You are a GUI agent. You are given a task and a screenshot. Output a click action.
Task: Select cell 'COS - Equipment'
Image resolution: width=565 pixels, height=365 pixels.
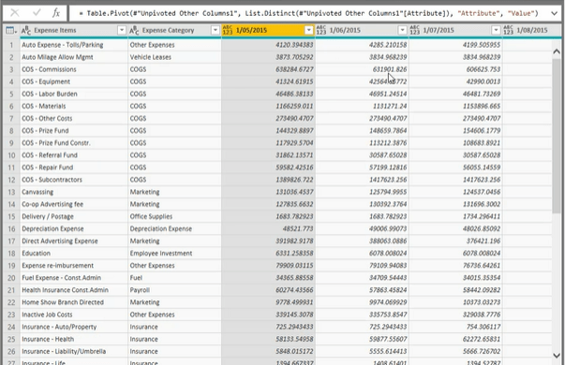tap(74, 81)
